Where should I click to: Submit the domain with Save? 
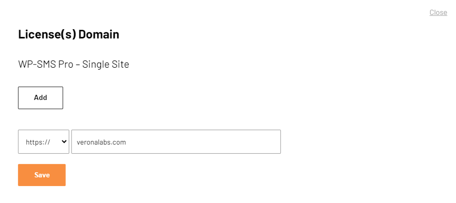tap(42, 175)
